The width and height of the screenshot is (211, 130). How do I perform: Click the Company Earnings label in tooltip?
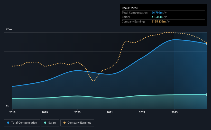coord(133,21)
